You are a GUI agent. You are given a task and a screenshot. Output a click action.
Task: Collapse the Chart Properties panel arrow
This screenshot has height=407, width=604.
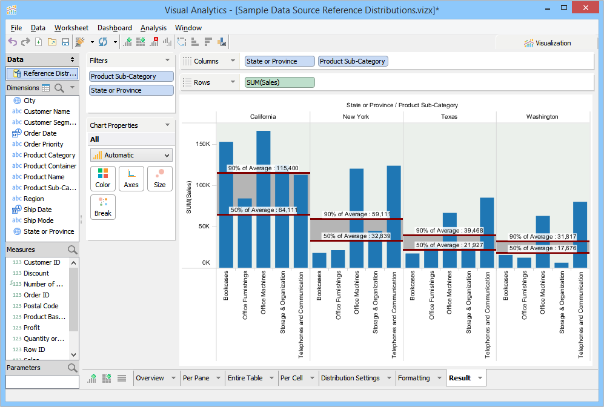[x=167, y=125]
